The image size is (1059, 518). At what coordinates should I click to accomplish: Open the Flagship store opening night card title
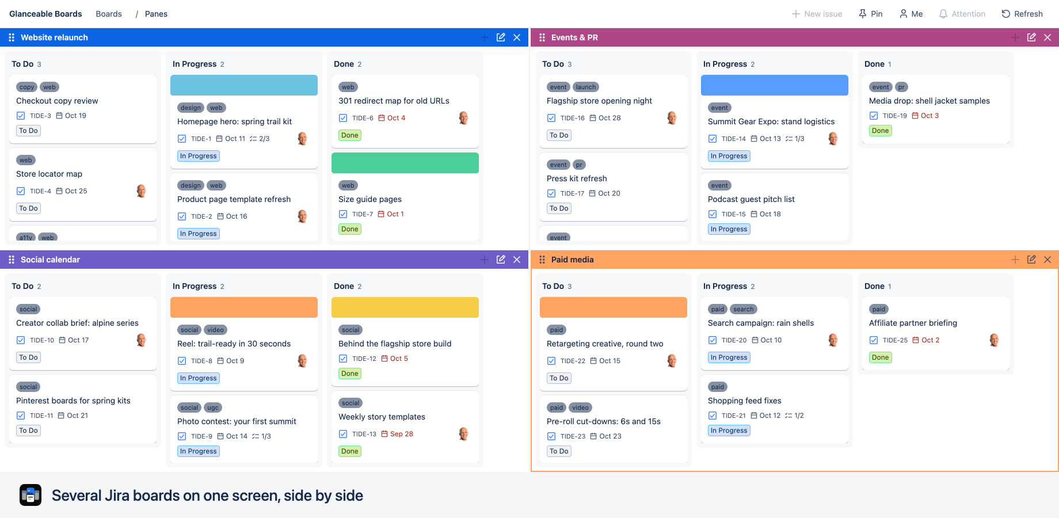(599, 101)
